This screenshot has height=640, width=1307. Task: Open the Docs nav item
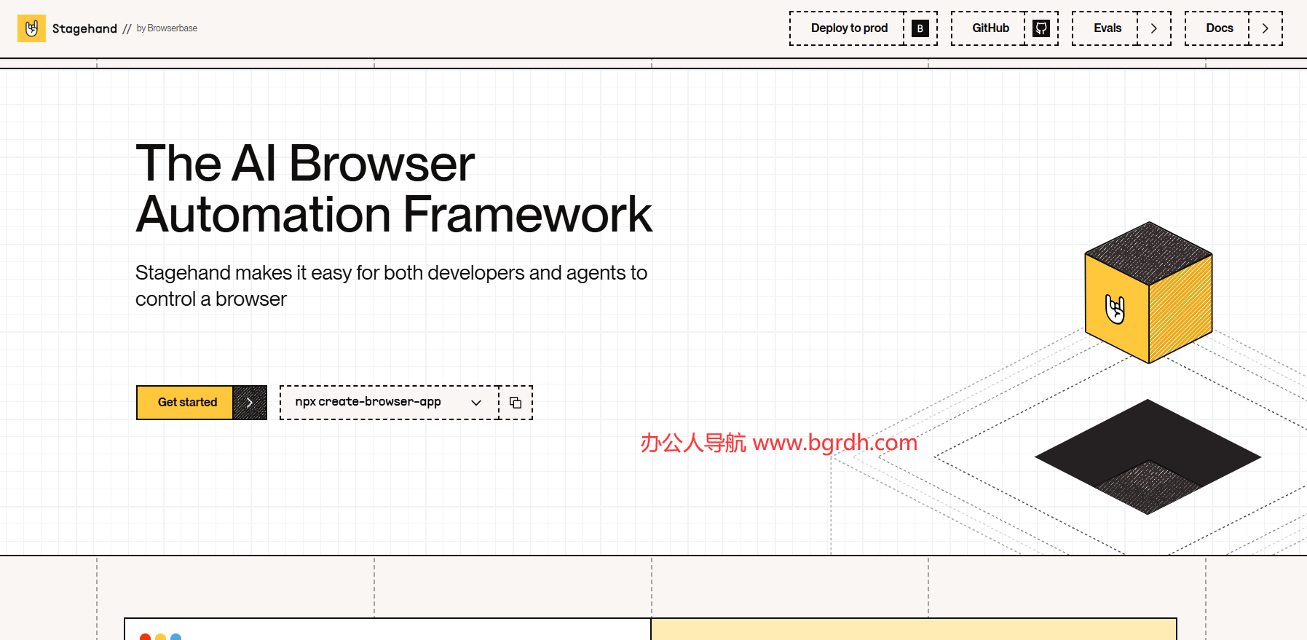click(1219, 28)
